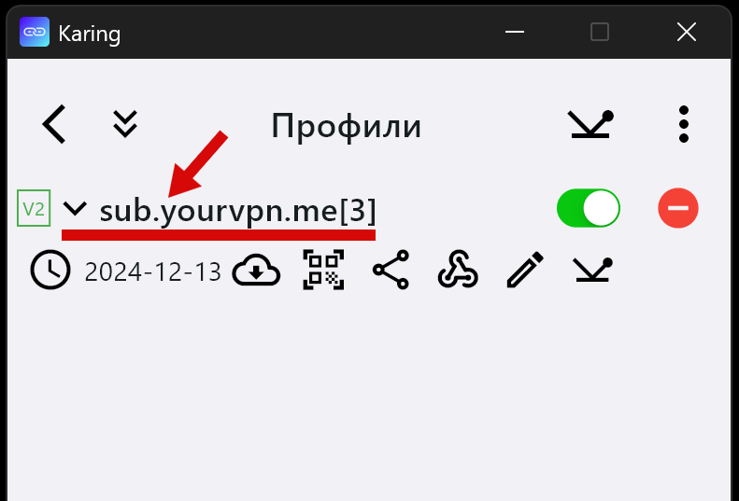This screenshot has width=739, height=501.
Task: Run latency test for all profiles
Action: tap(590, 124)
